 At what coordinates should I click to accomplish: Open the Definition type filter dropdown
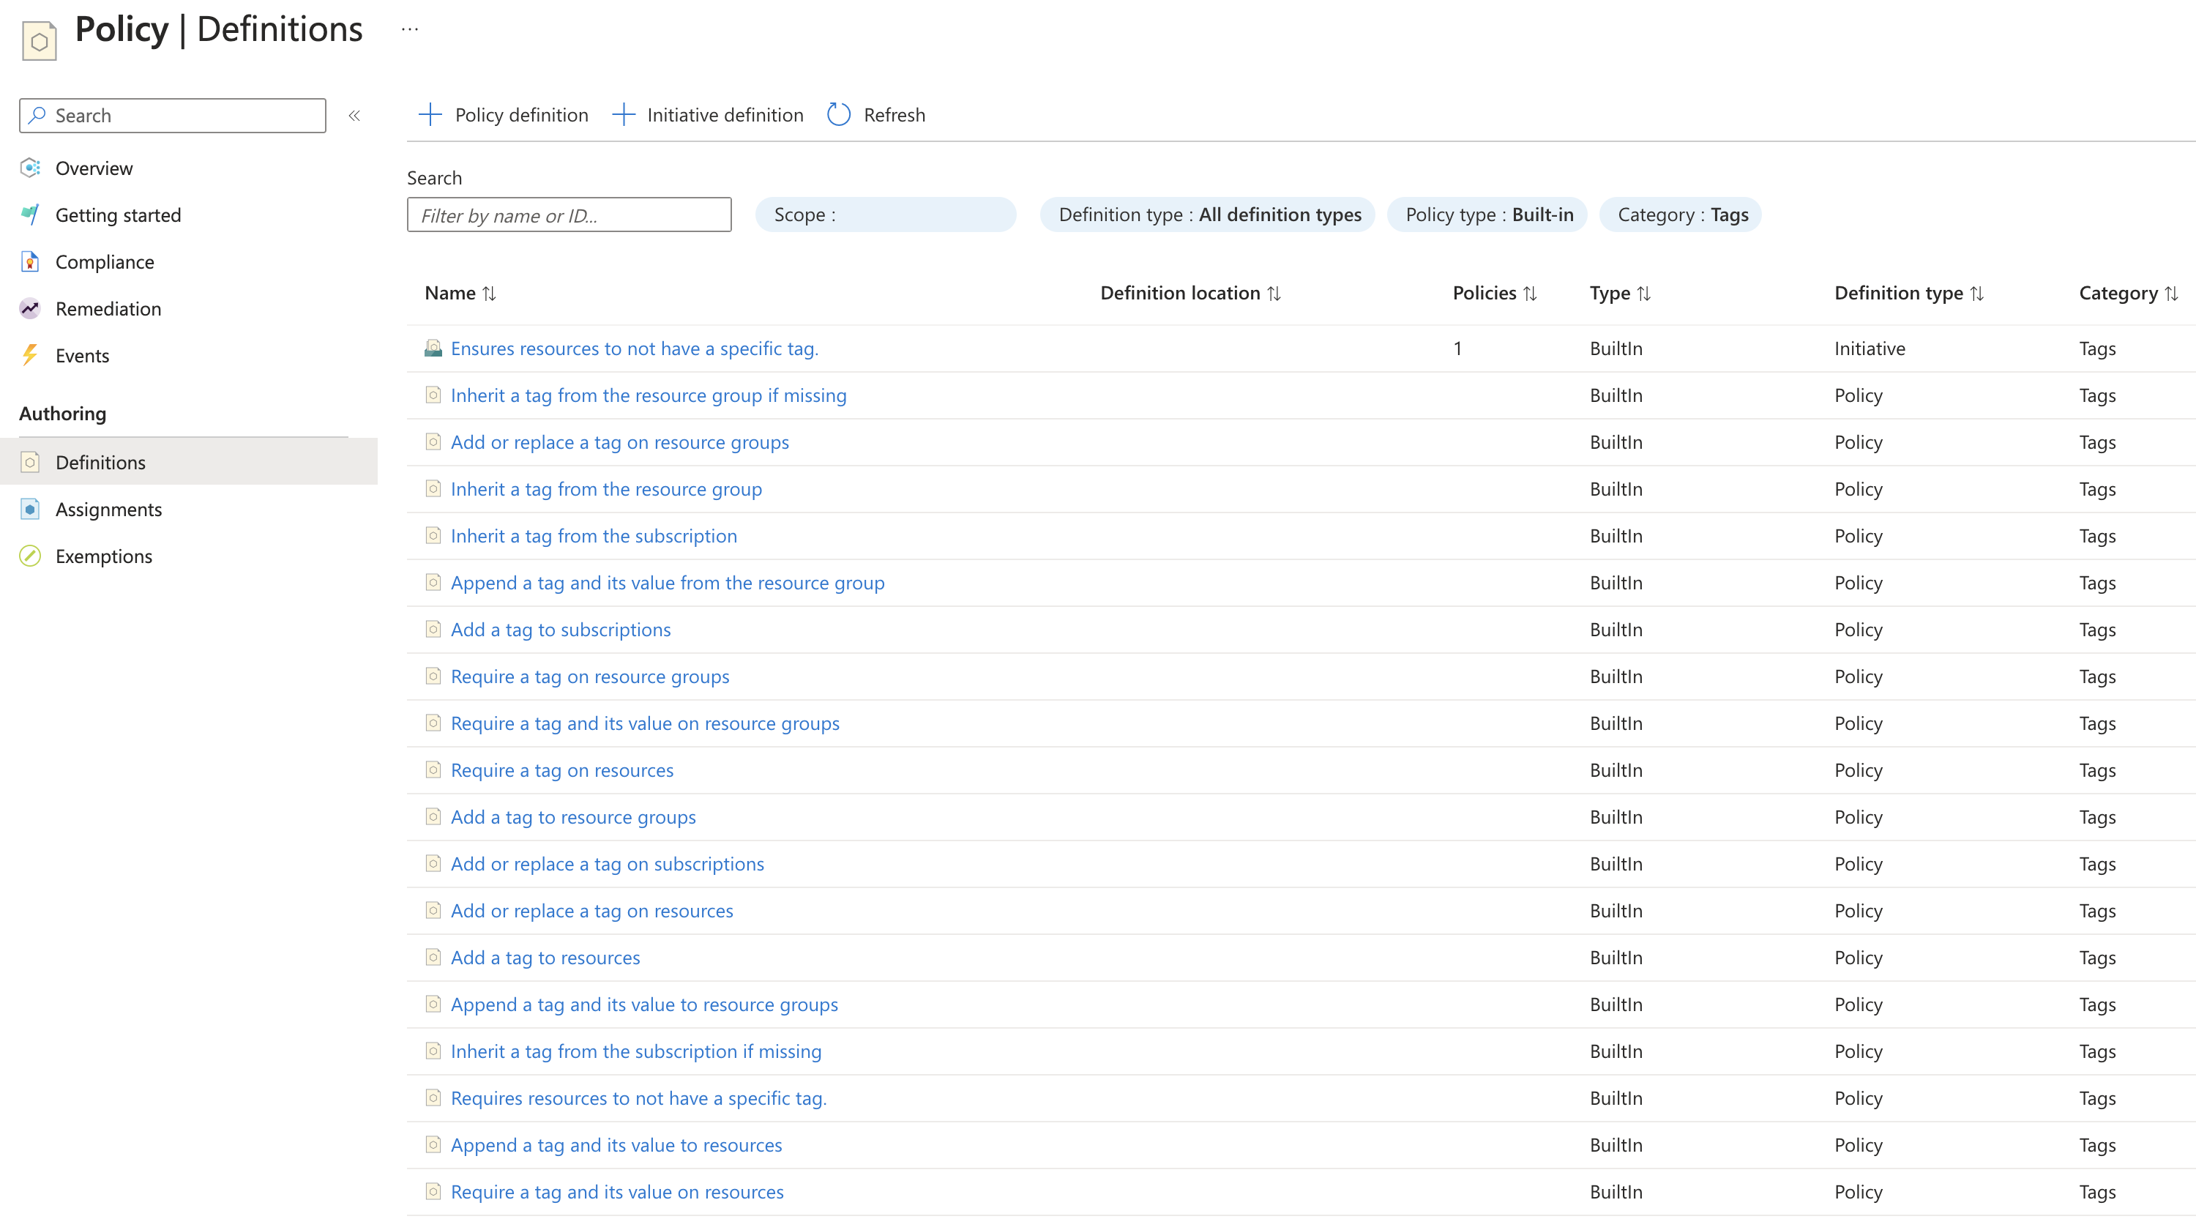pos(1209,215)
